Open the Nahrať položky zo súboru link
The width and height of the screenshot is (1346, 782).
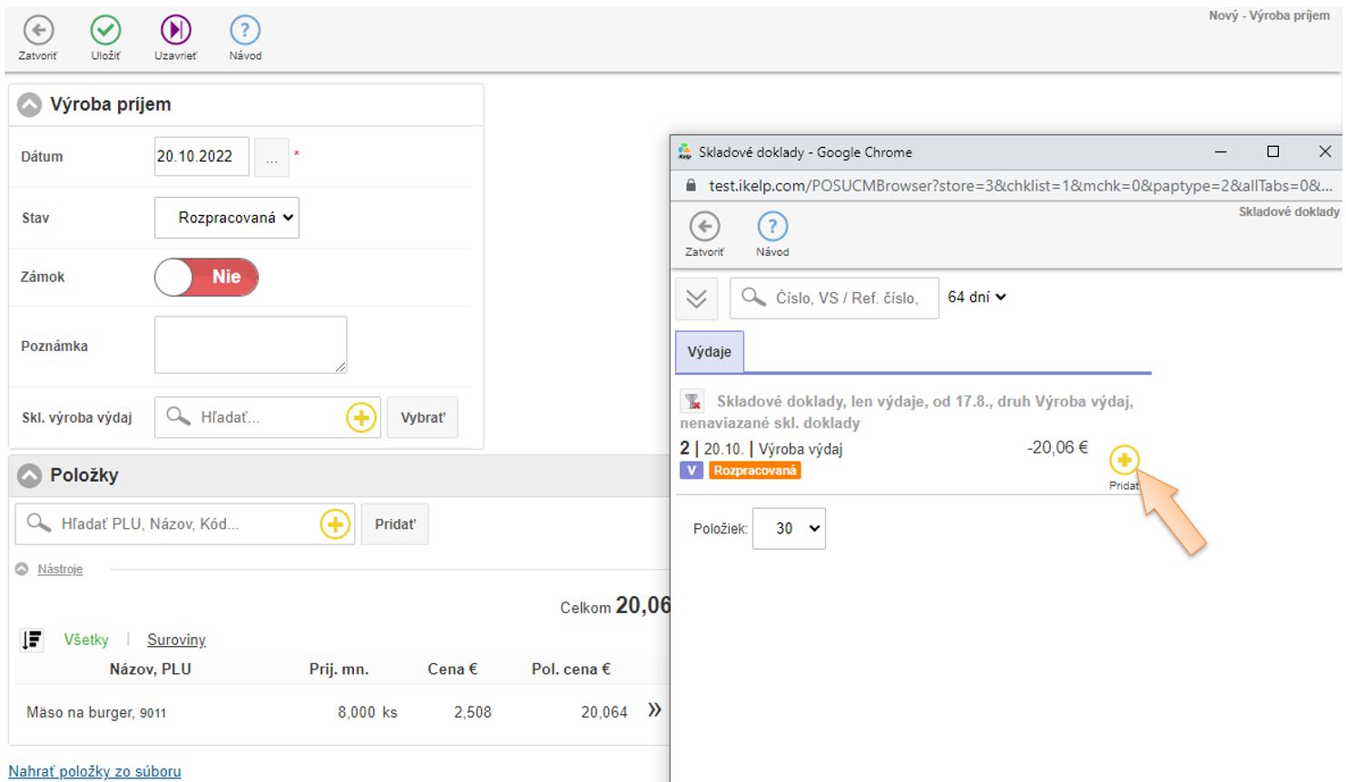point(95,772)
